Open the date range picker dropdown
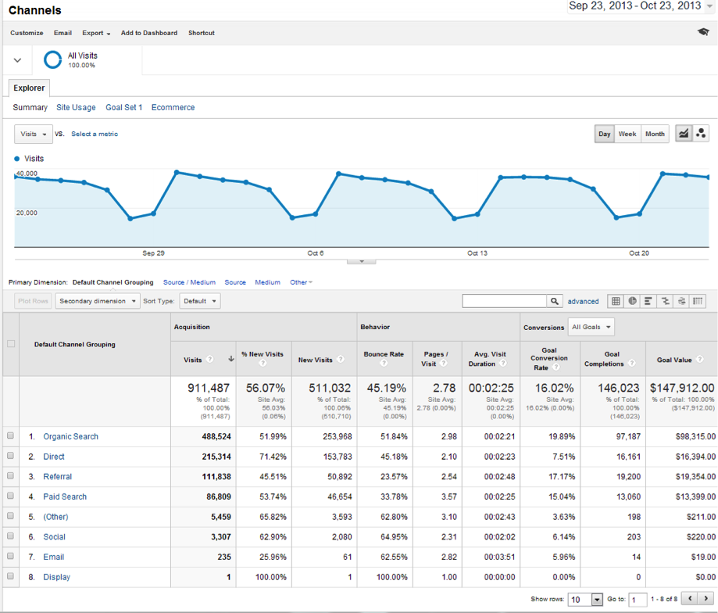This screenshot has width=718, height=613. (x=709, y=7)
